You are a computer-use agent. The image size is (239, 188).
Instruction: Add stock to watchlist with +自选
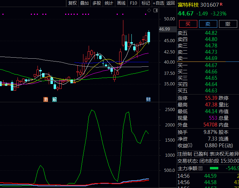point(158,3)
